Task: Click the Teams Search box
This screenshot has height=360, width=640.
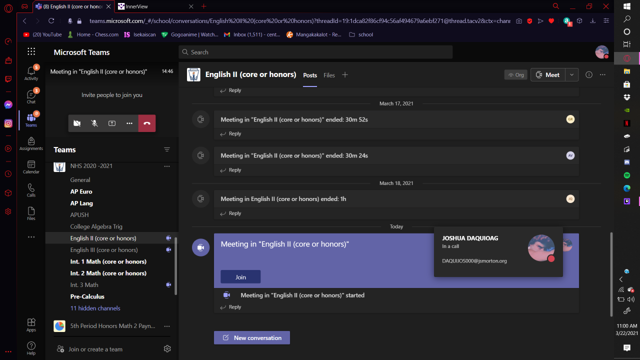Action: tap(315, 52)
